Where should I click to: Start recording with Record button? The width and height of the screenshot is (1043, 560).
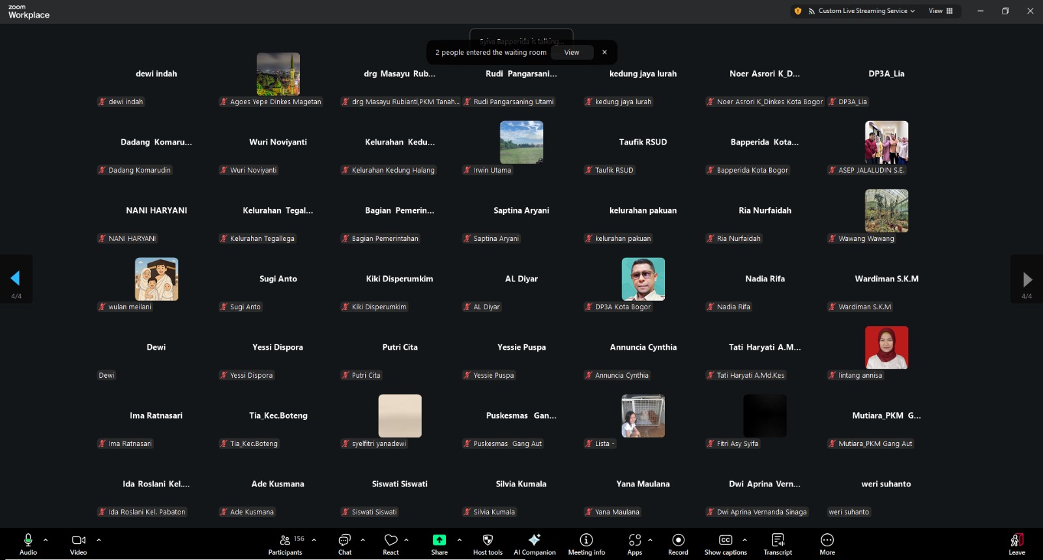tap(678, 544)
